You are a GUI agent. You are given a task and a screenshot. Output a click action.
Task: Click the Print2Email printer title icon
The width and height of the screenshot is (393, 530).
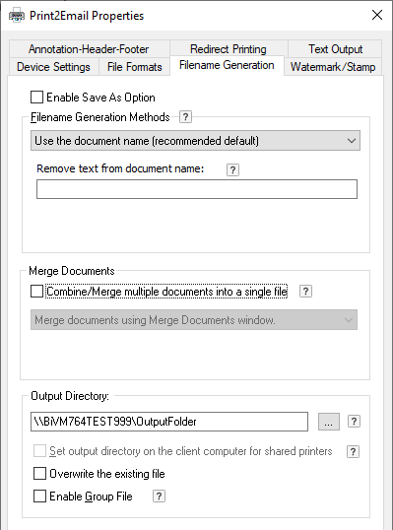(x=17, y=16)
